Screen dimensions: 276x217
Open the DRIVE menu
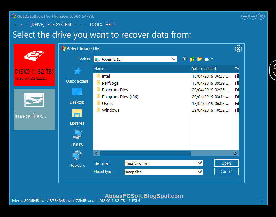pyautogui.click(x=37, y=25)
